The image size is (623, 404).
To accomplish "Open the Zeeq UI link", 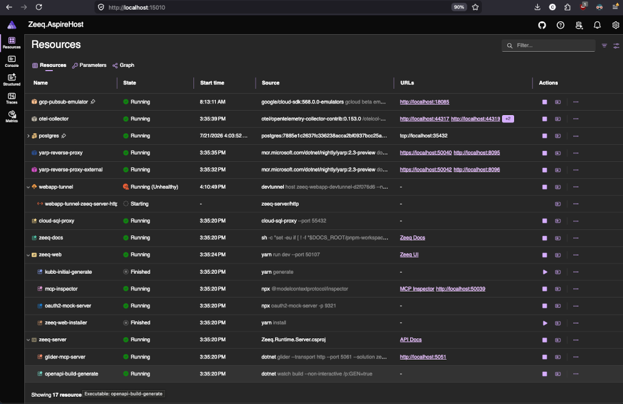I will (409, 255).
